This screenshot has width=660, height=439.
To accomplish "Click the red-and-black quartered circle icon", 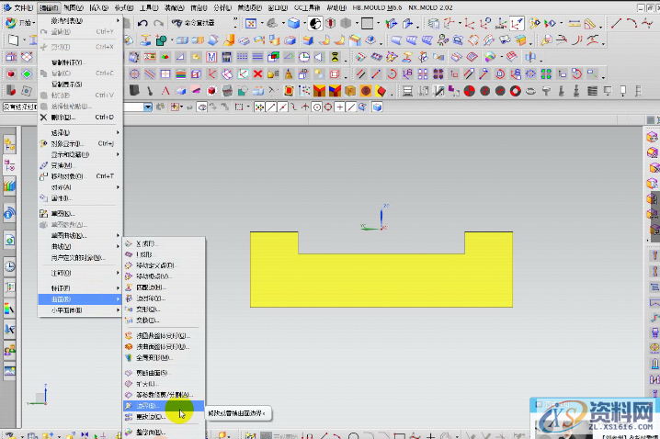I will pos(468,91).
